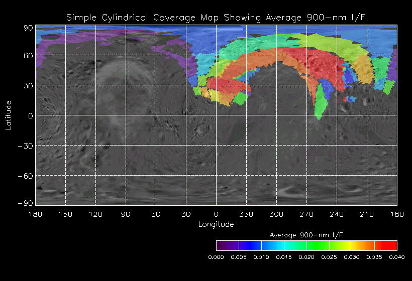Click longitude tick label 210
This screenshot has width=412, height=281.
coord(367,214)
